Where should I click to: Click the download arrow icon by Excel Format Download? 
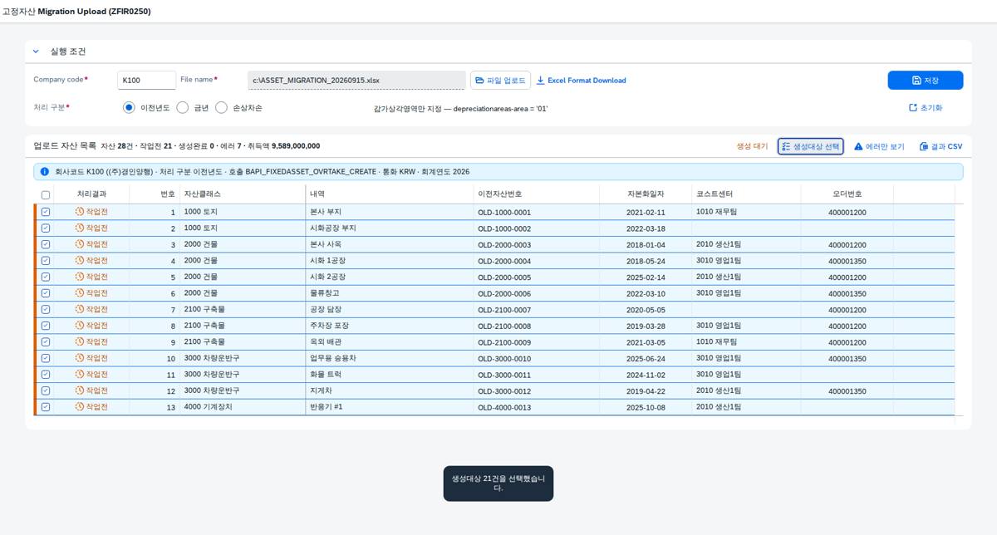tap(540, 81)
